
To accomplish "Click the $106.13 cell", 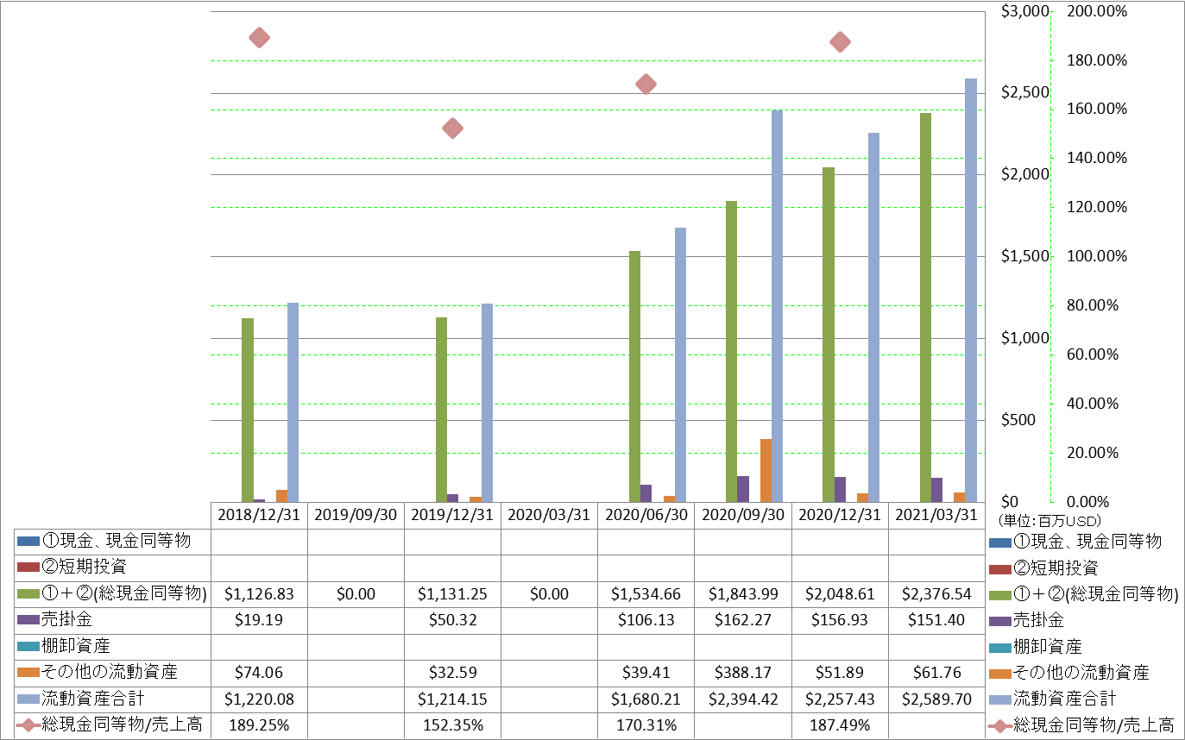I will click(x=646, y=620).
